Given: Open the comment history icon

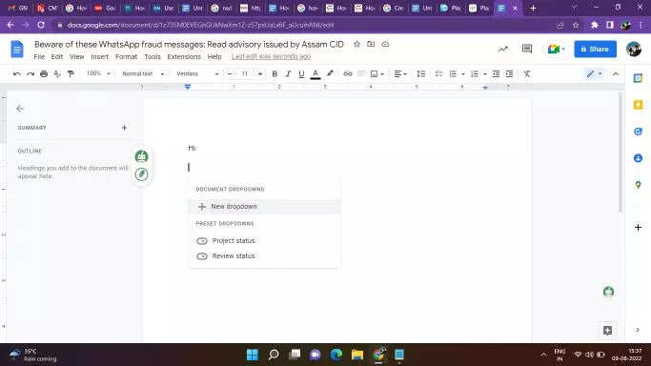Looking at the screenshot, I should (527, 49).
